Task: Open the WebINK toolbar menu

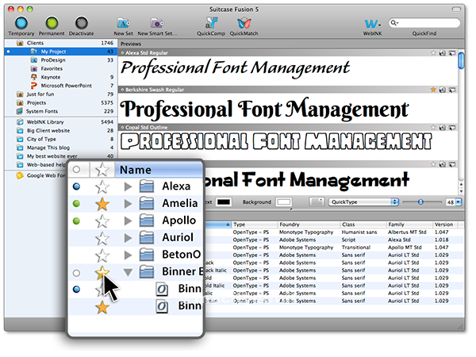Action: pyautogui.click(x=371, y=25)
